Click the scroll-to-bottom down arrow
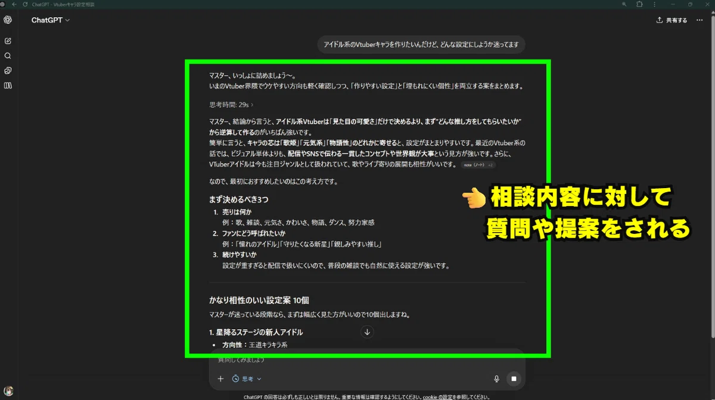This screenshot has width=715, height=400. [367, 332]
